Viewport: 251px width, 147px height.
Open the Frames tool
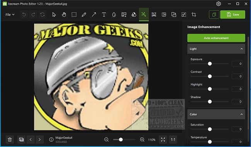coord(154,15)
